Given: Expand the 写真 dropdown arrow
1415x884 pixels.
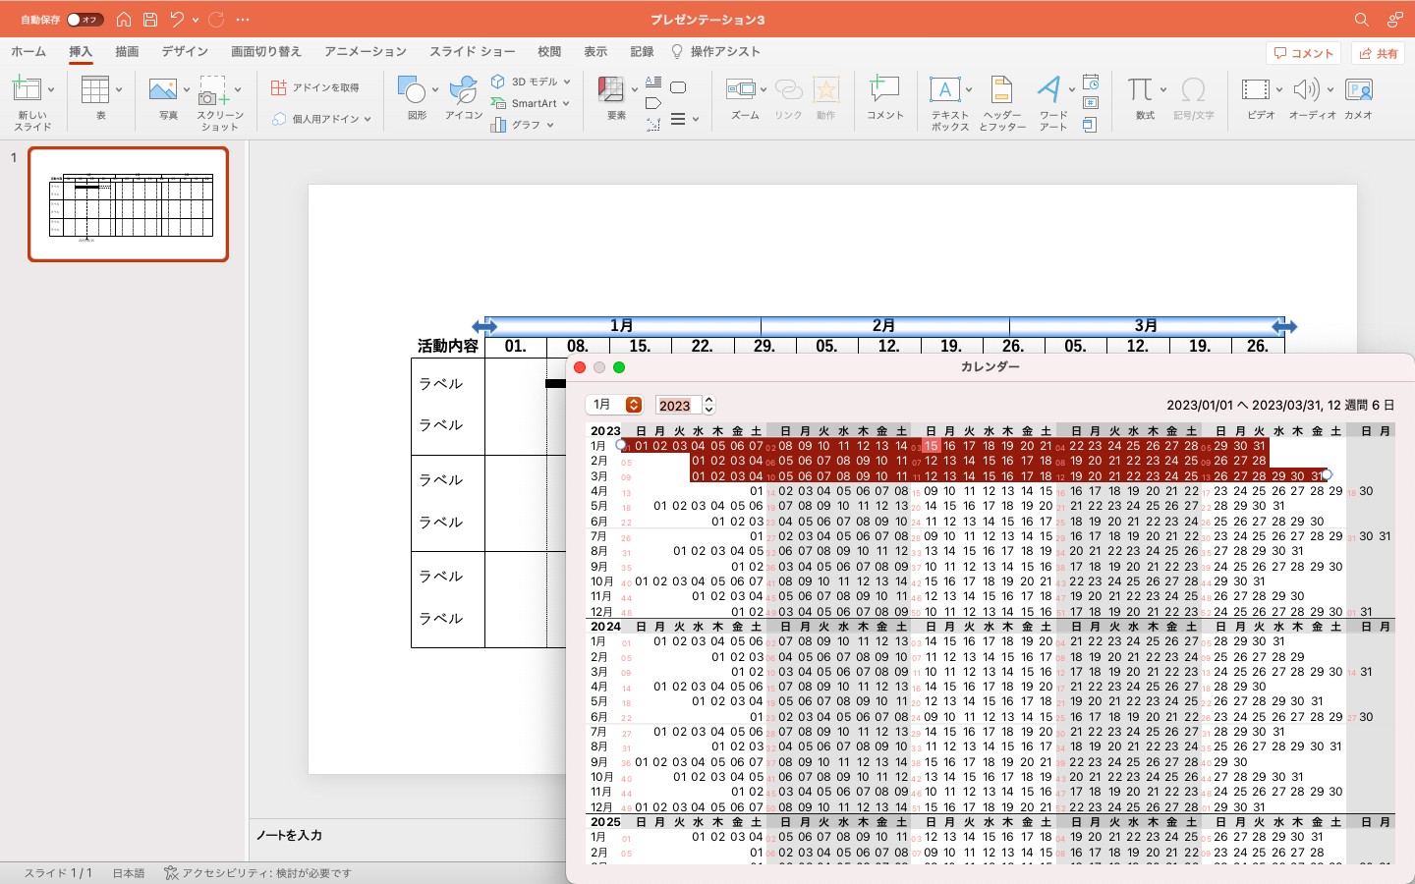Looking at the screenshot, I should (x=186, y=89).
